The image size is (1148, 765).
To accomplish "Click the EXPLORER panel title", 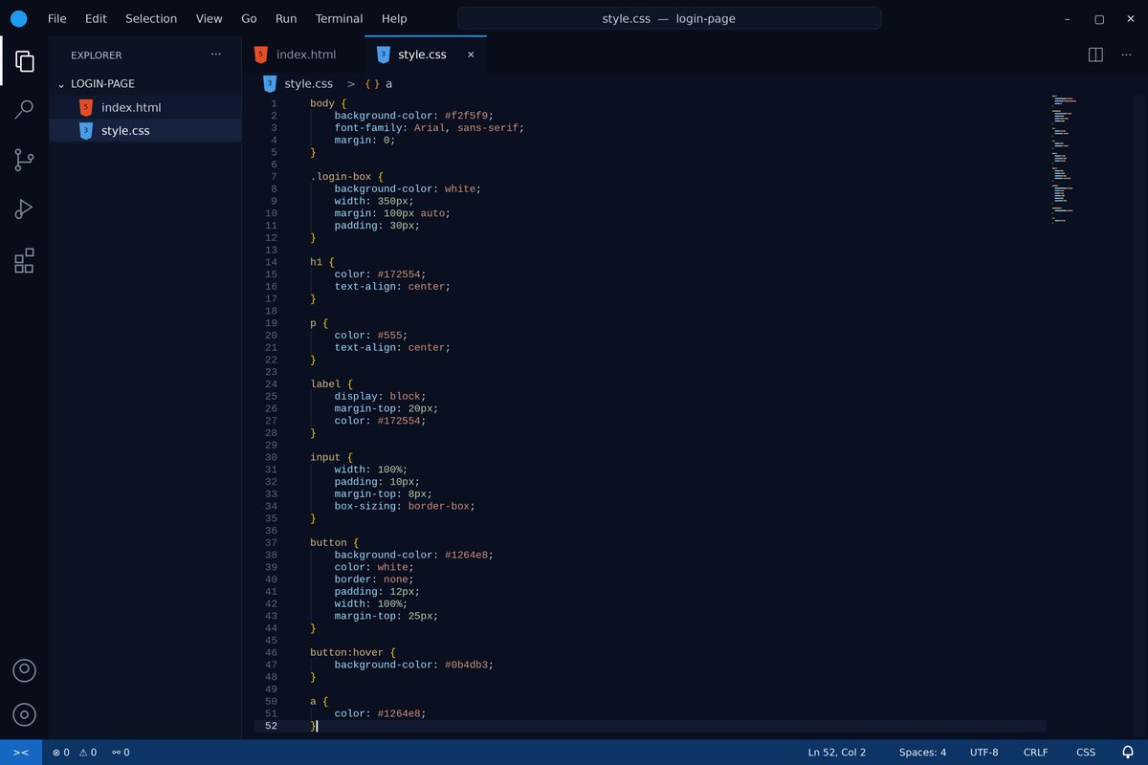I will (x=97, y=55).
